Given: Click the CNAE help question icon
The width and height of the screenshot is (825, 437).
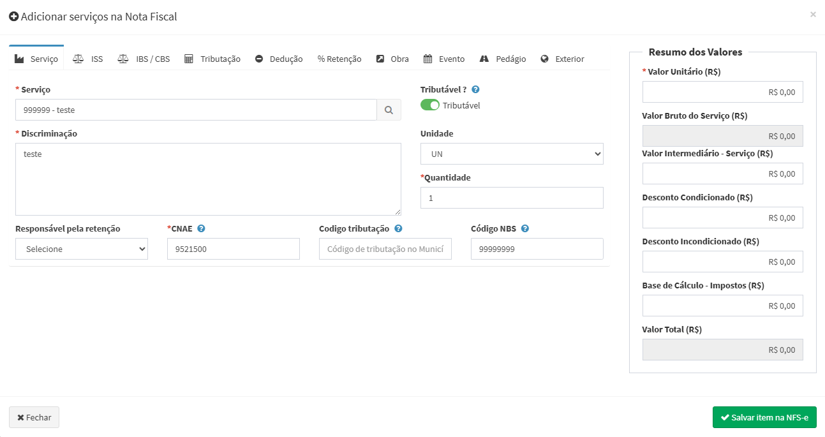Looking at the screenshot, I should tap(201, 229).
